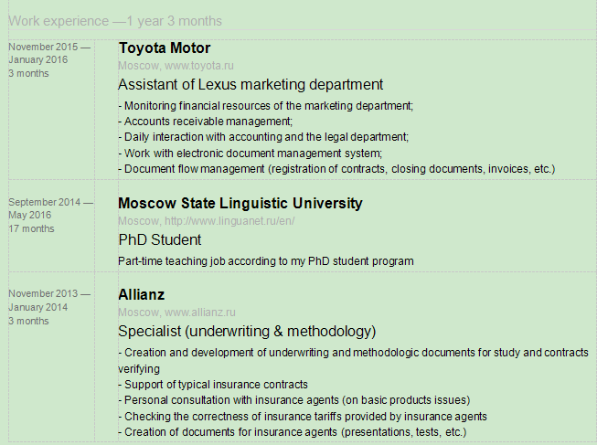Select the Allianz company heading
597x445 pixels.
point(144,294)
